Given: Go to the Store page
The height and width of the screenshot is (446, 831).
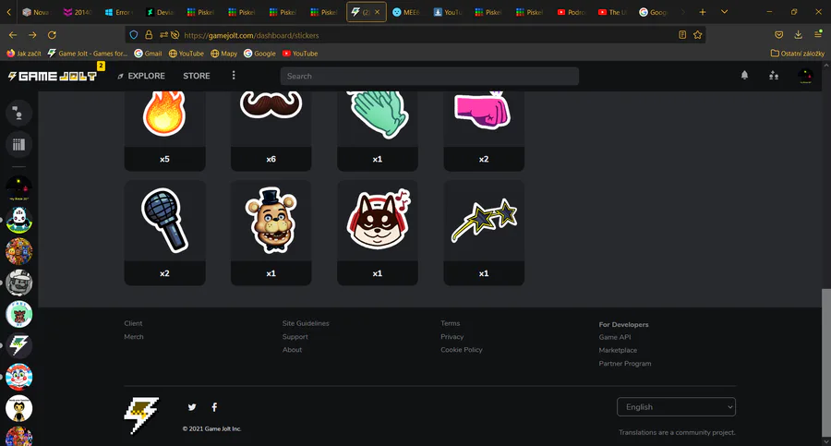Looking at the screenshot, I should click(197, 76).
